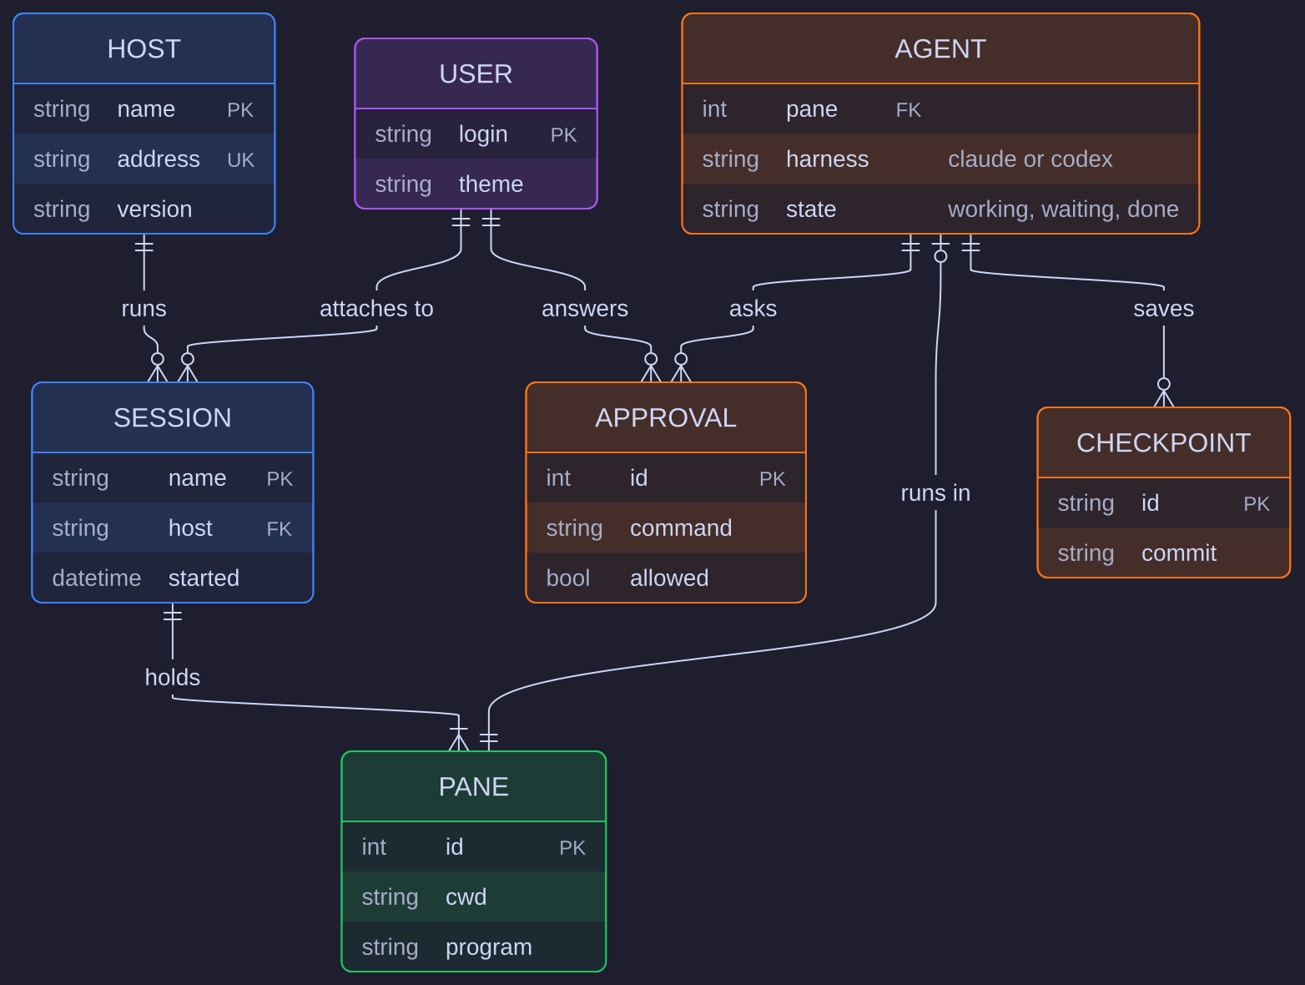1305x985 pixels.
Task: Click the 'bool' type in APPROVAL
Action: tap(567, 578)
